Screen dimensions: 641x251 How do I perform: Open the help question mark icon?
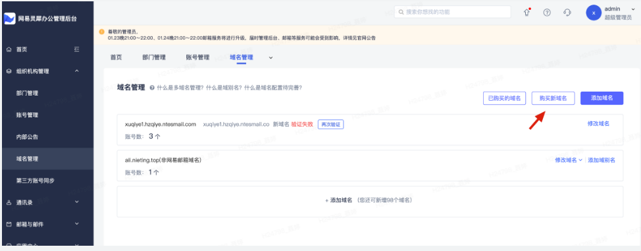coord(547,13)
